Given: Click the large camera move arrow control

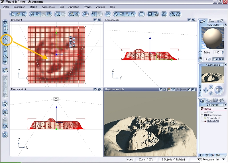Looking at the screenshot, I should 219,90.
